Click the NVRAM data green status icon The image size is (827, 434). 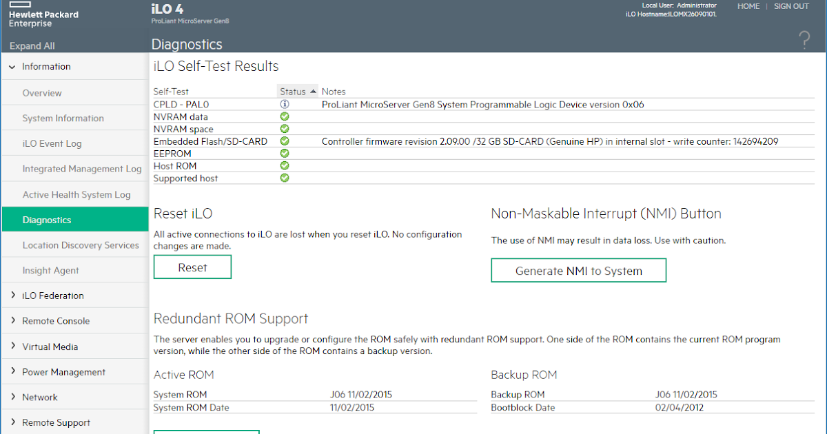coord(285,116)
